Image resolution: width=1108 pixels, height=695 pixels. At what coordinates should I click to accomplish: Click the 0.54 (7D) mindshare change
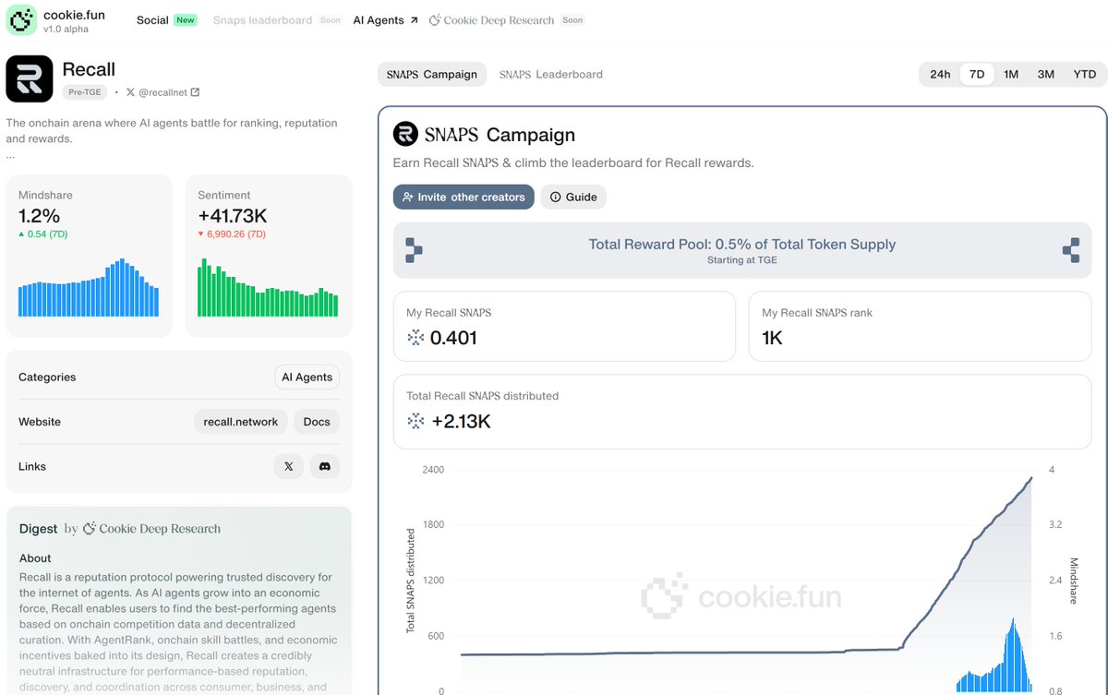42,234
